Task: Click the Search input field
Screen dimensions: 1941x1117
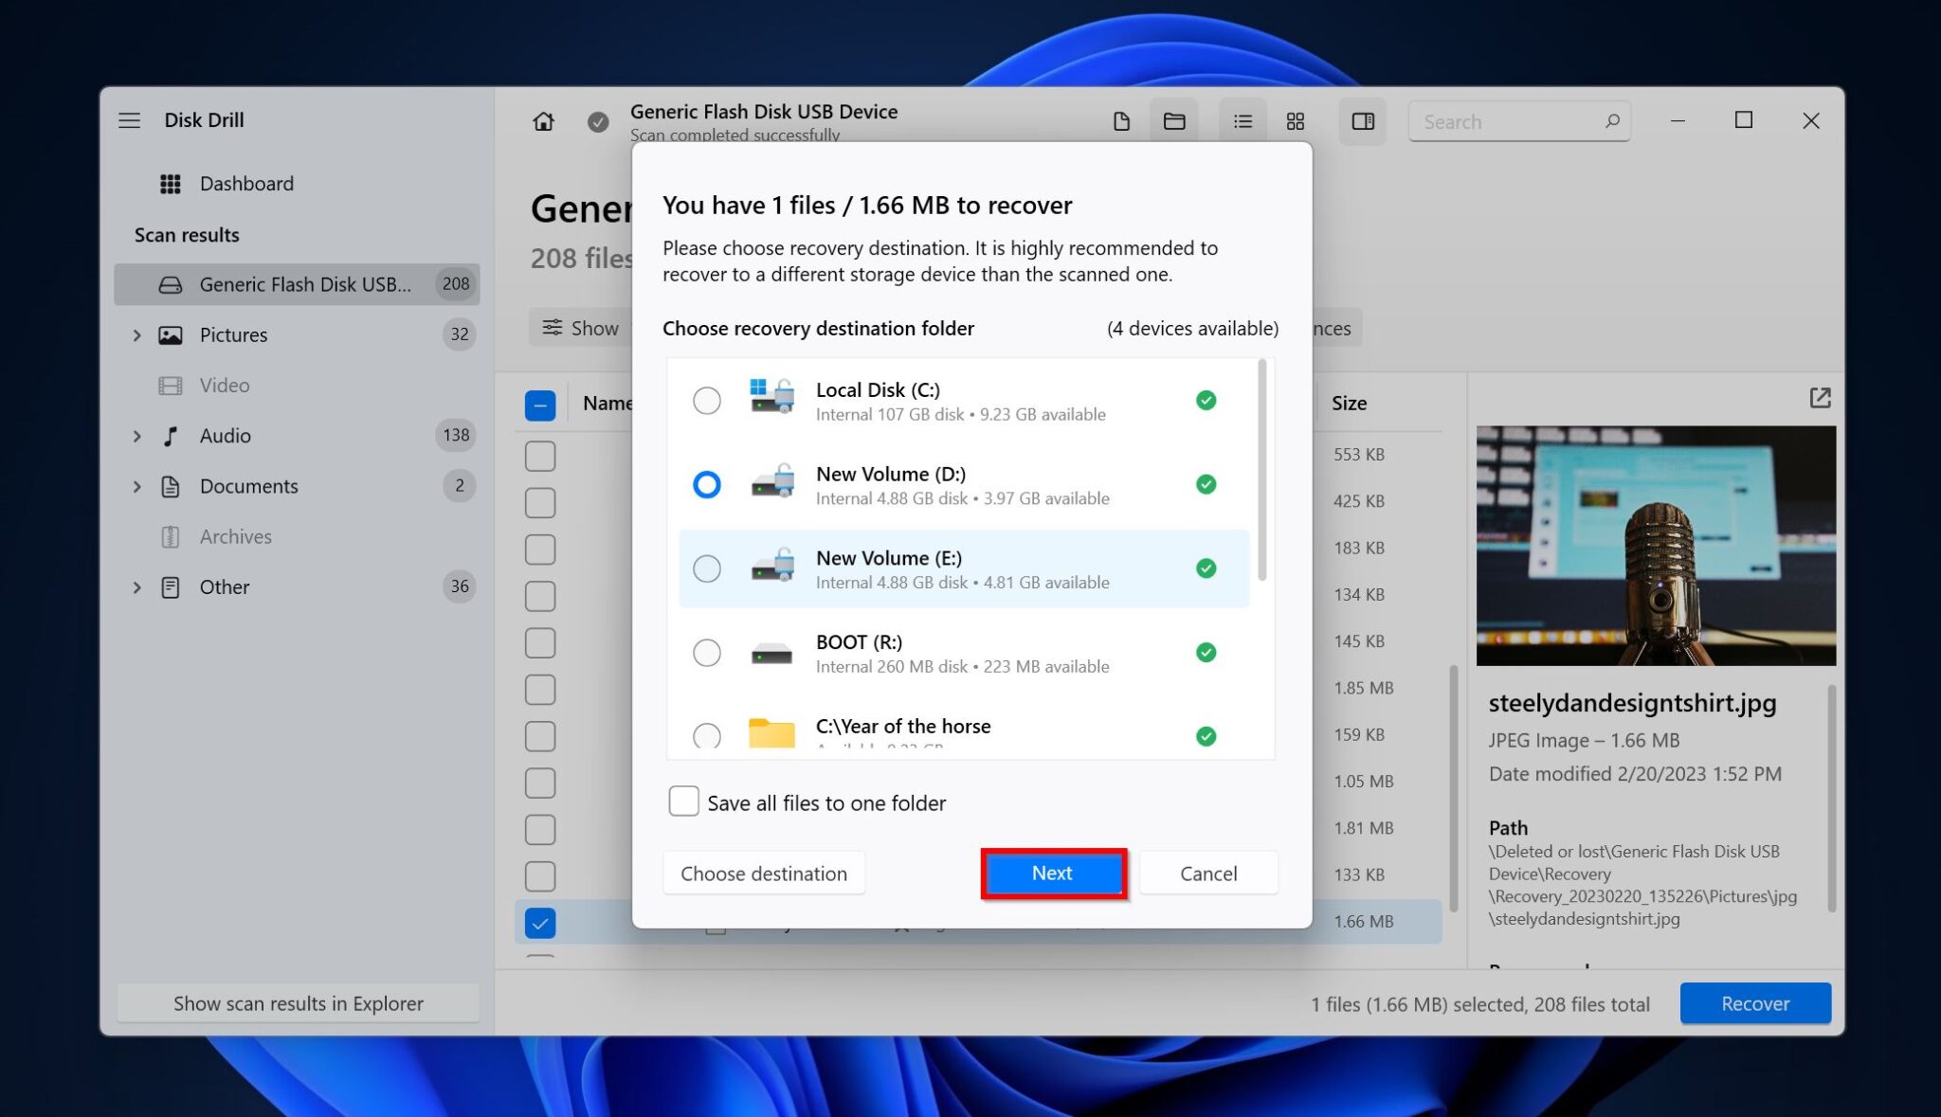Action: [x=1518, y=120]
